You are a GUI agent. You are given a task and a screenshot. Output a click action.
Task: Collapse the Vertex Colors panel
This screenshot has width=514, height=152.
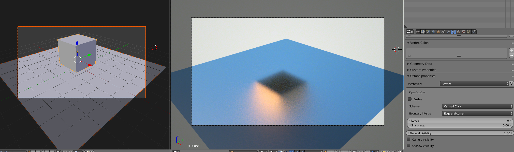click(x=408, y=43)
